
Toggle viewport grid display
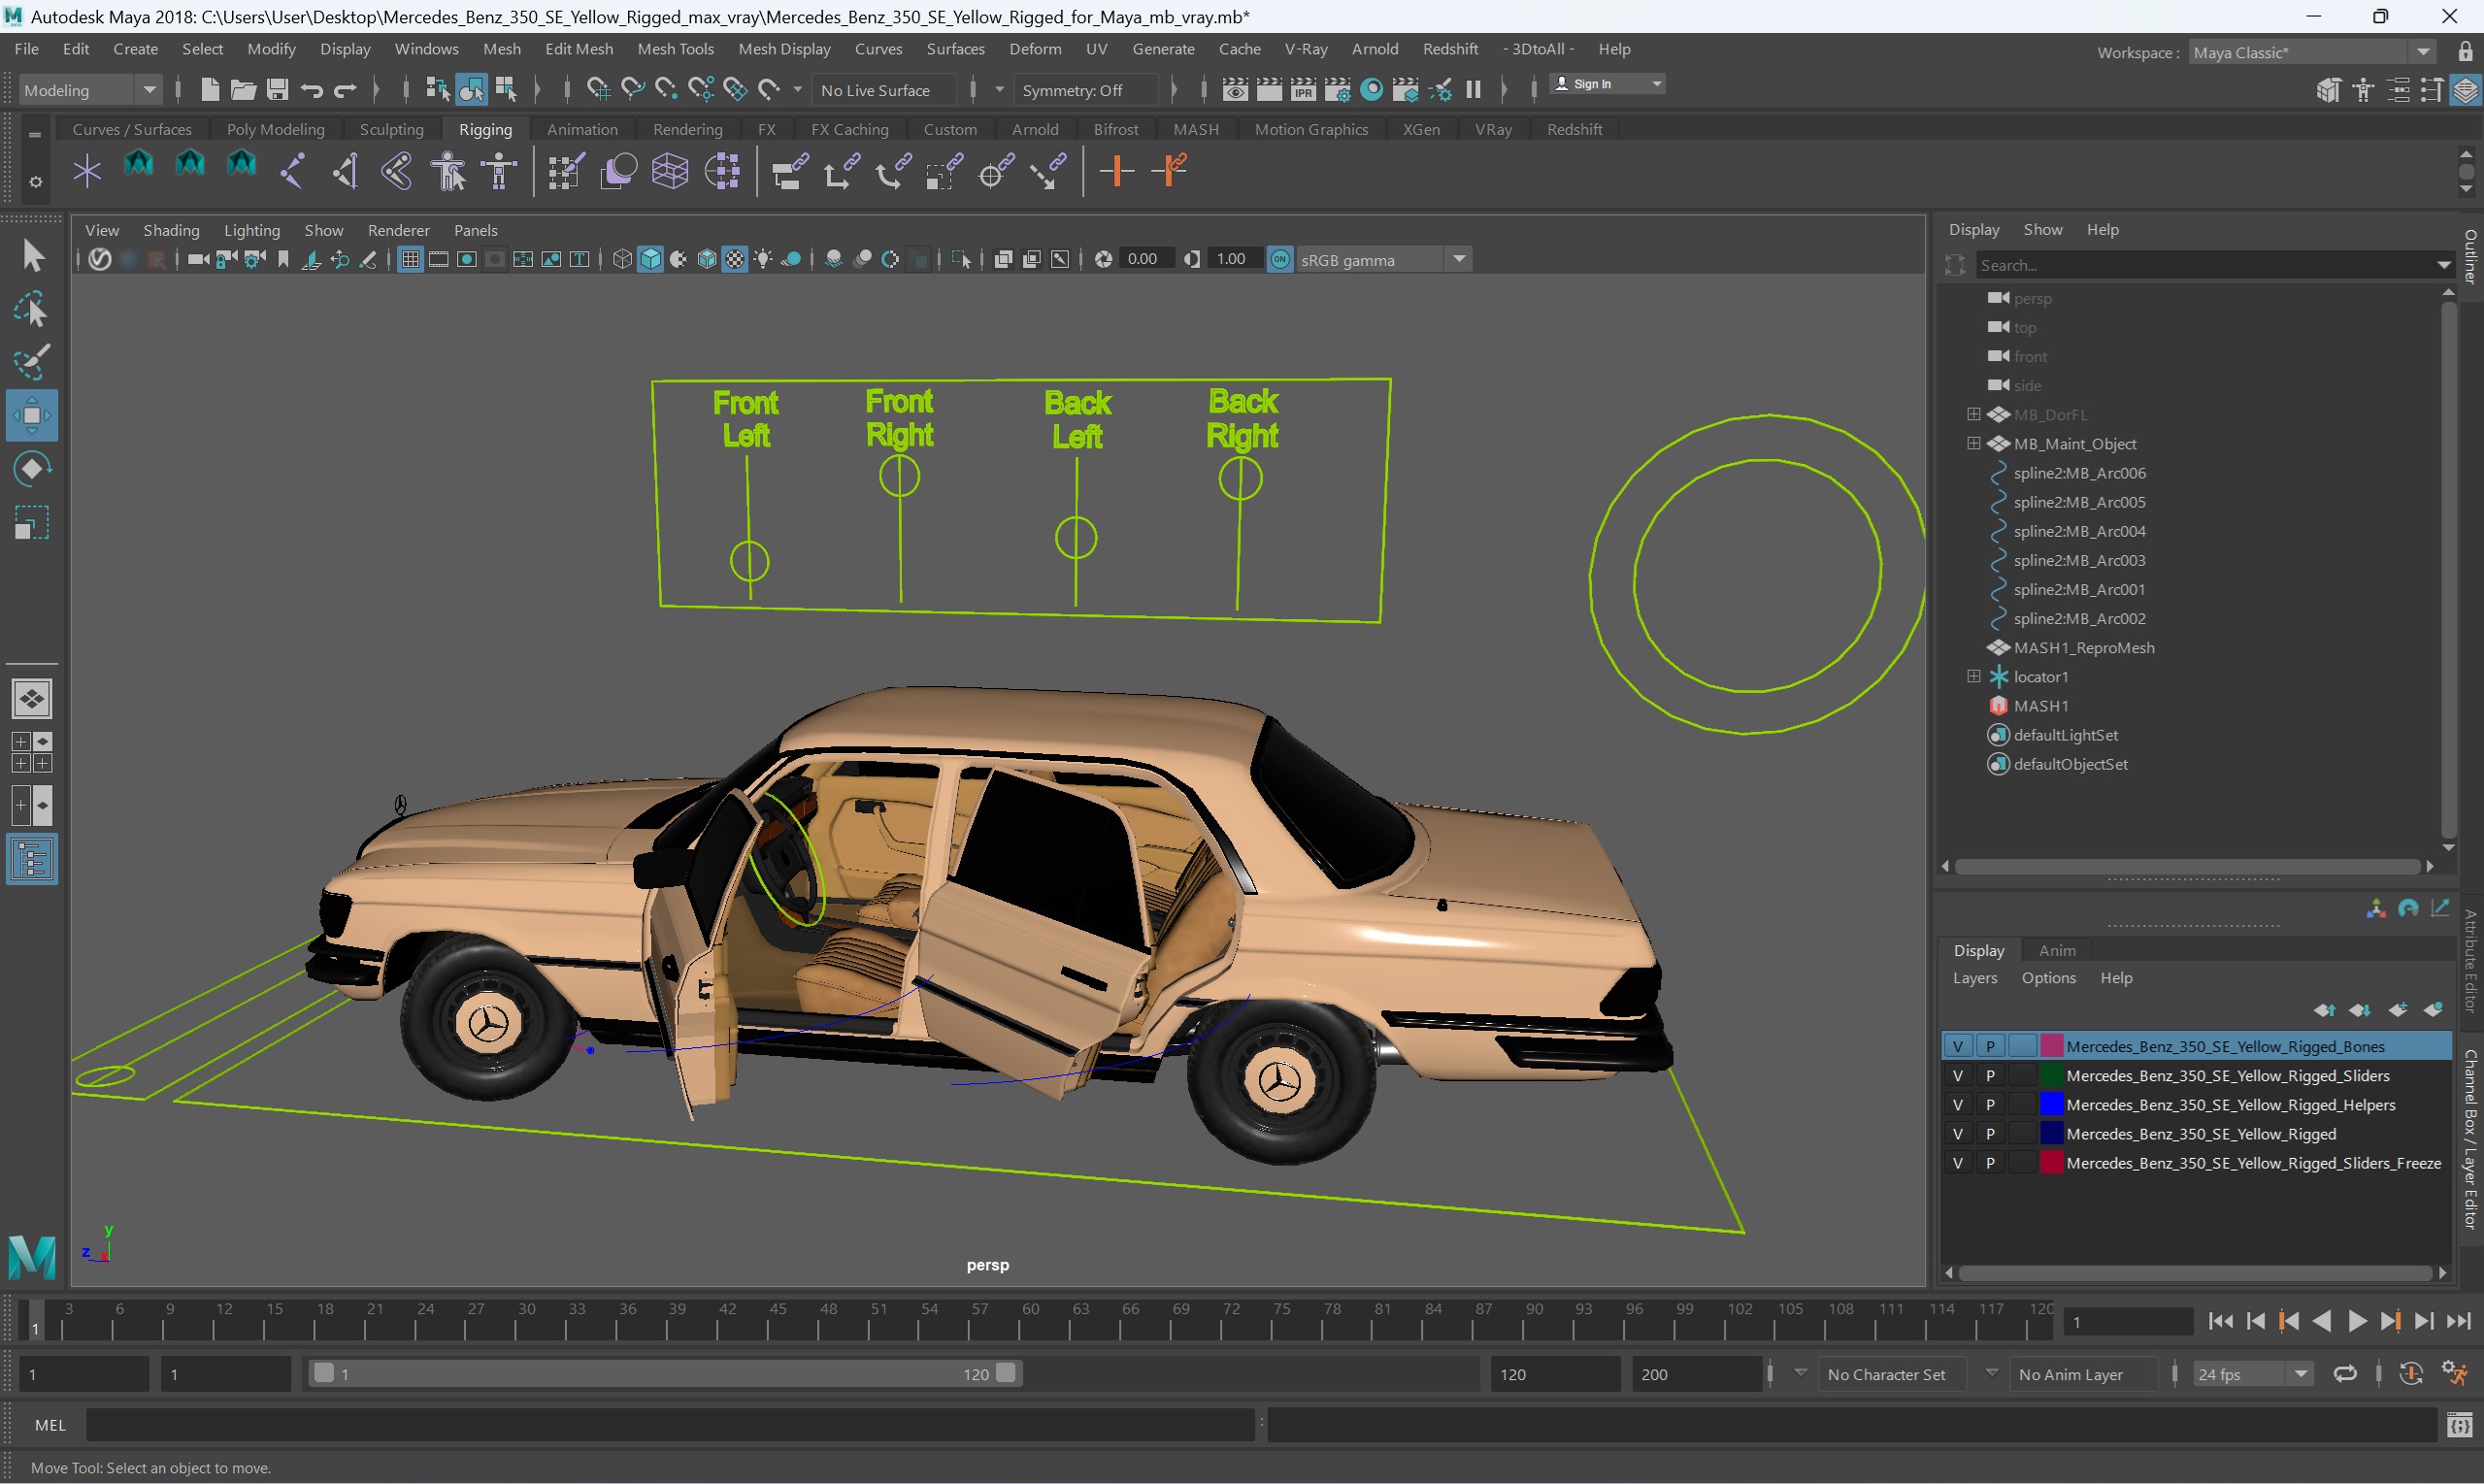point(410,259)
